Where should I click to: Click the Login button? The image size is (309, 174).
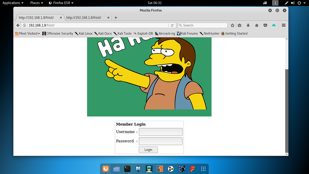[148, 150]
